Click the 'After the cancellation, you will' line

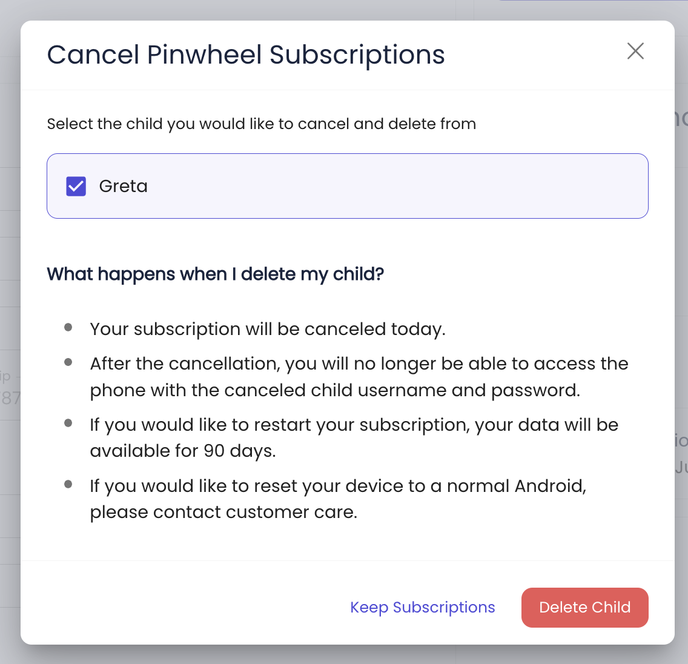coord(359,364)
